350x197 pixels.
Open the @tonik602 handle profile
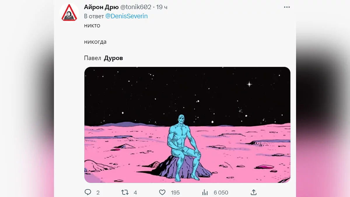(136, 7)
